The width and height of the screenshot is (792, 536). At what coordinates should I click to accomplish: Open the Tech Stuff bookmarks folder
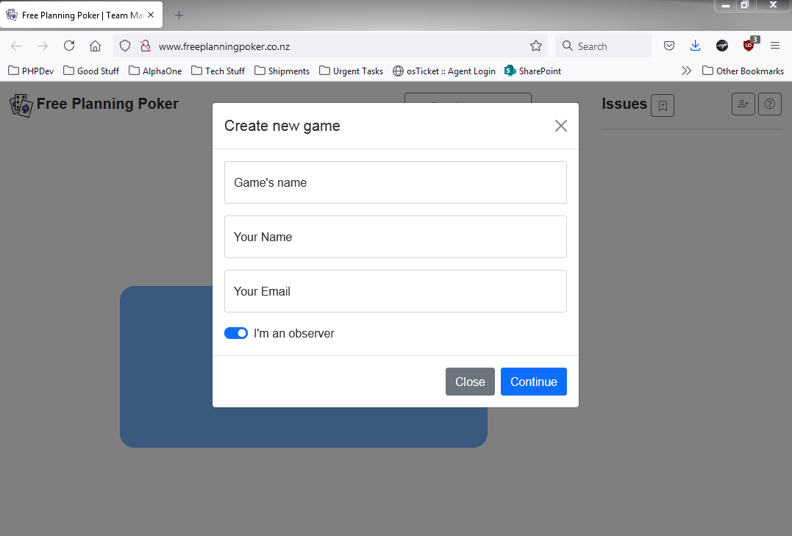(x=218, y=71)
